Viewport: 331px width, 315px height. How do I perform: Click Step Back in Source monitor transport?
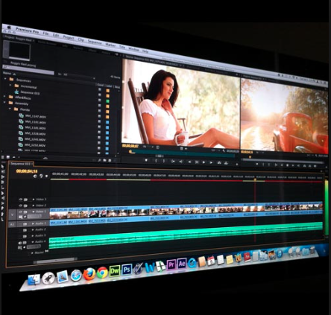(x=189, y=162)
